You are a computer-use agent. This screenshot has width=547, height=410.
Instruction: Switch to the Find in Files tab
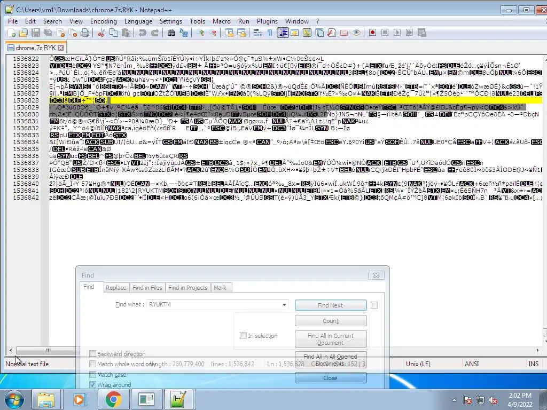147,288
